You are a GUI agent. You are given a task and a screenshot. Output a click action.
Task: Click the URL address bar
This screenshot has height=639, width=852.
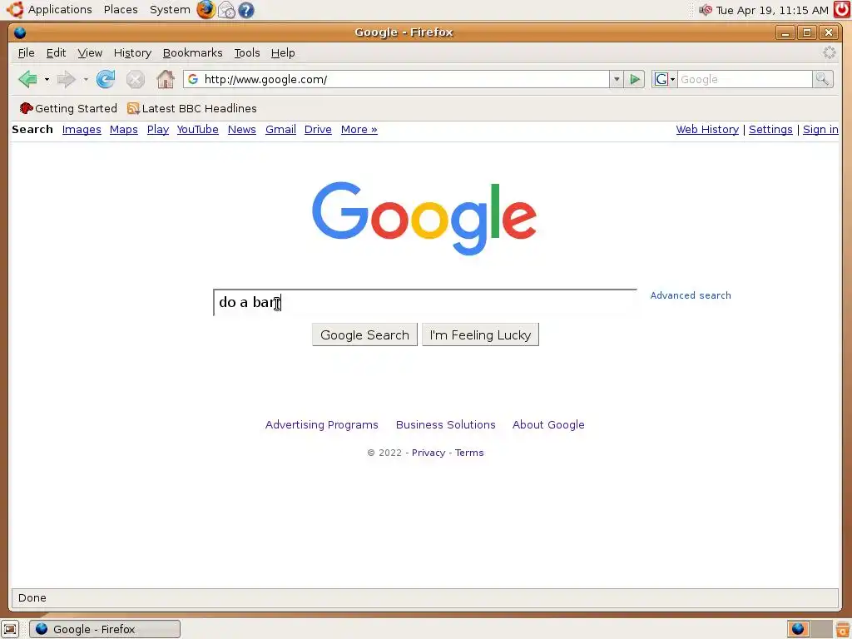(x=397, y=79)
